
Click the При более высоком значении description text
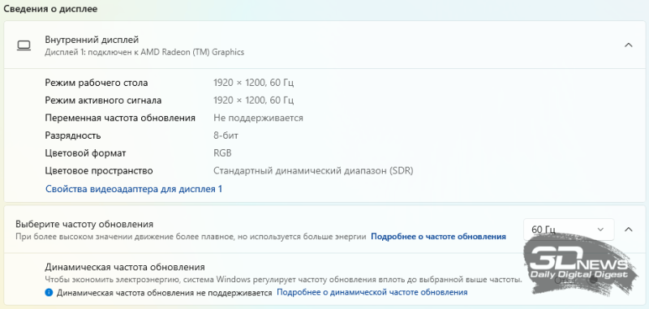tap(191, 237)
